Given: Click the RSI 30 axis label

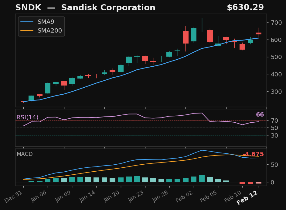Looking at the screenshot, I should click(x=274, y=136).
